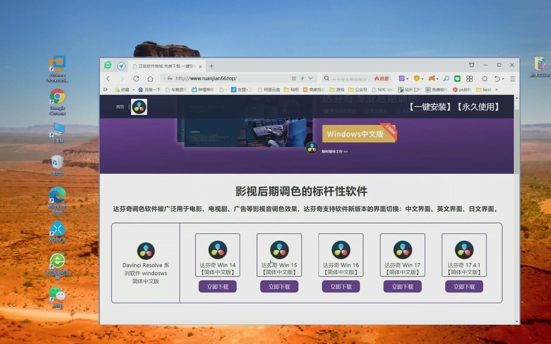Download 达芬奇 Win 14 with 立即下载

tap(217, 287)
